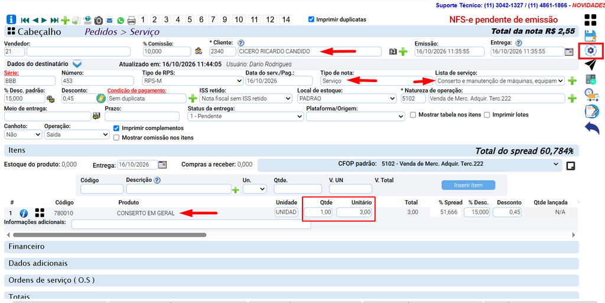
Task: Open the four-squares menu icon at top right
Action: coord(590,21)
